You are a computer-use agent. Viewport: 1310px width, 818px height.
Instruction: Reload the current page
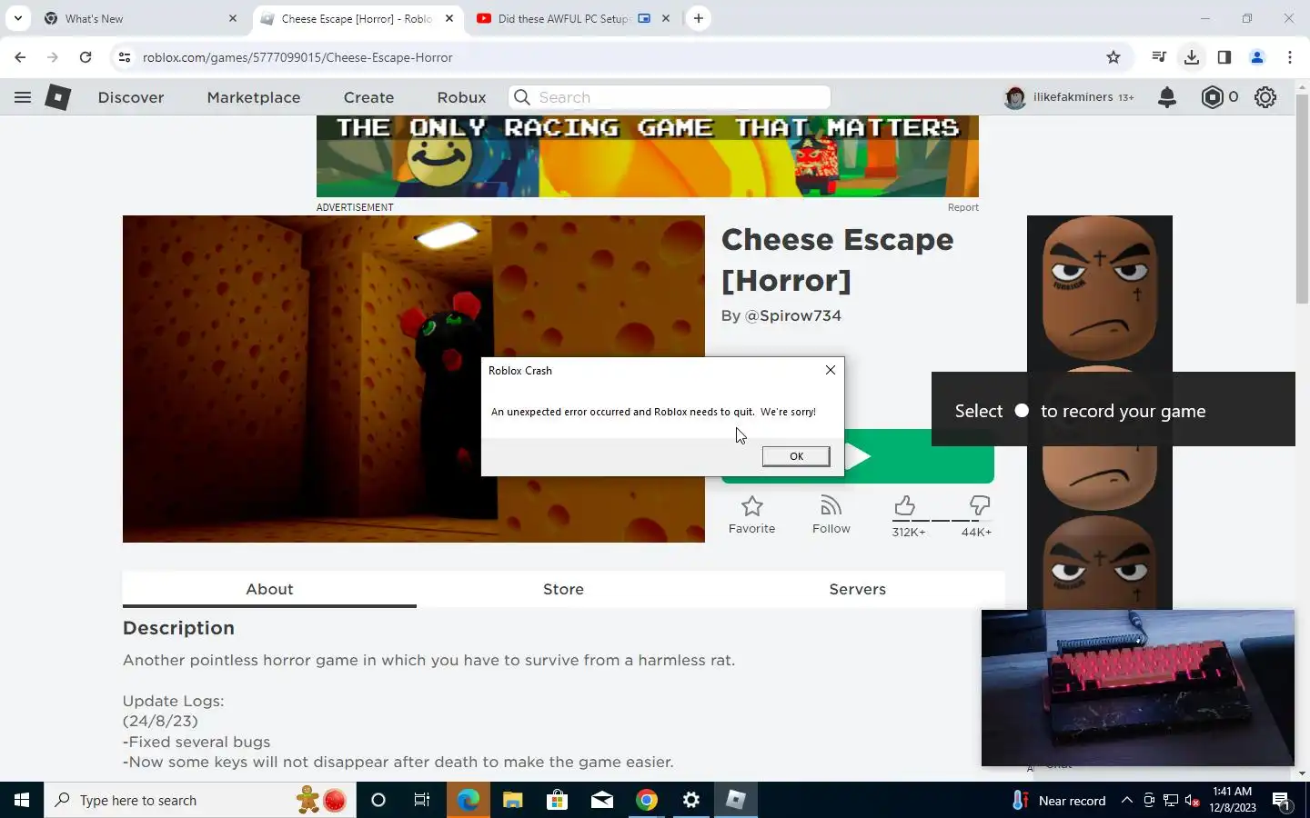85,57
